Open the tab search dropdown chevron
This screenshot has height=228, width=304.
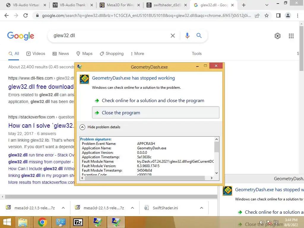[x=267, y=5]
